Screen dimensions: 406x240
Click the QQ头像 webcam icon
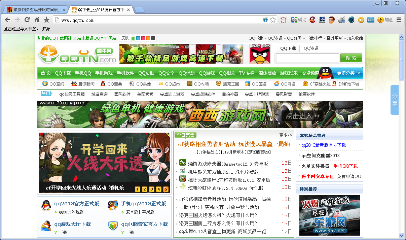[132, 84]
